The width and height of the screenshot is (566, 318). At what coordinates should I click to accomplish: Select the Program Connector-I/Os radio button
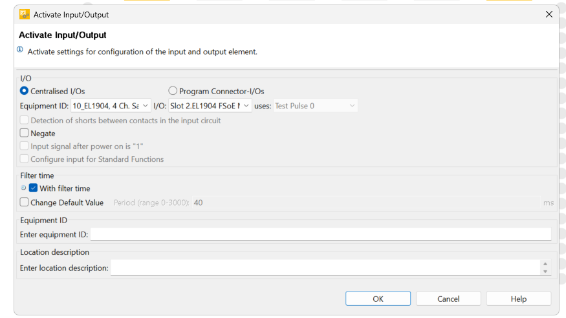coord(173,91)
